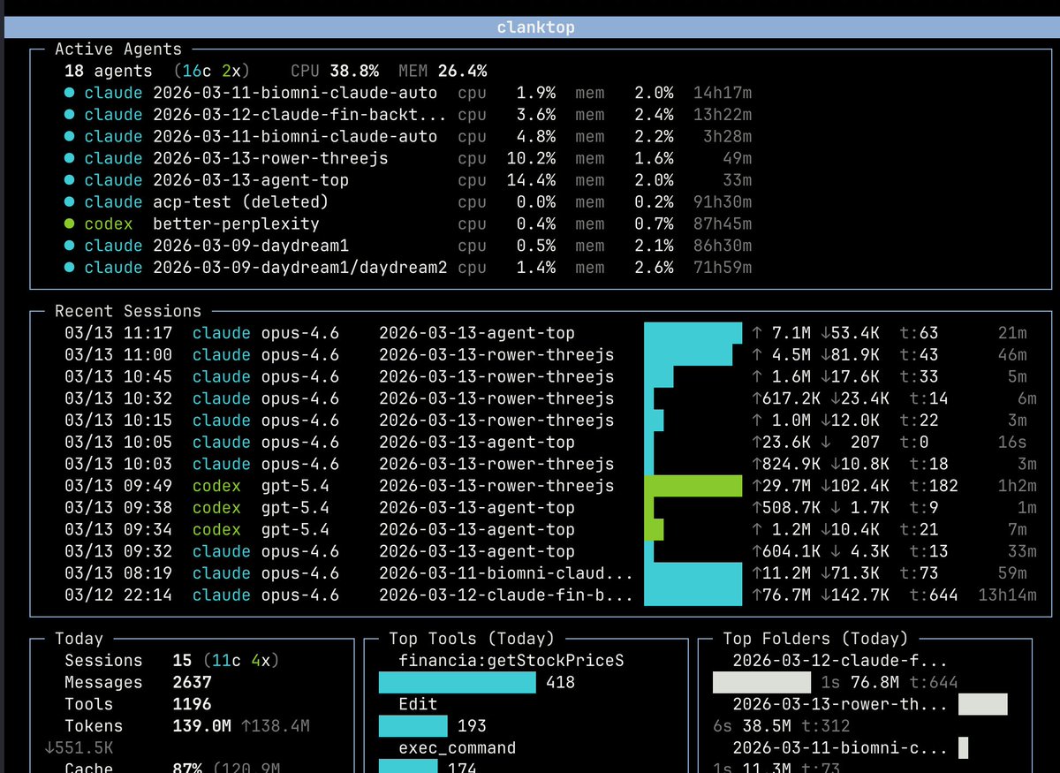Viewport: 1060px width, 773px height.
Task: Click the status dot beside better-perplexity codex agent
Action: click(70, 224)
